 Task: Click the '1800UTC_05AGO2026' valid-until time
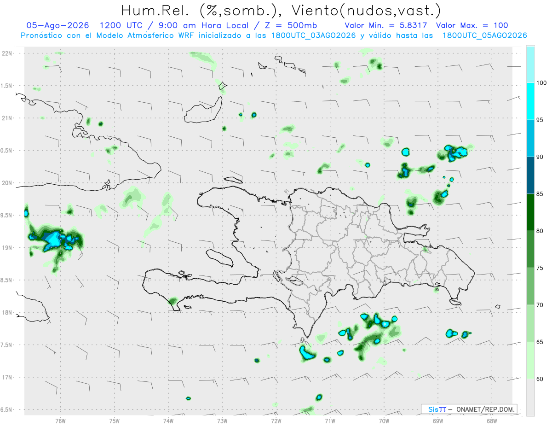coord(484,35)
